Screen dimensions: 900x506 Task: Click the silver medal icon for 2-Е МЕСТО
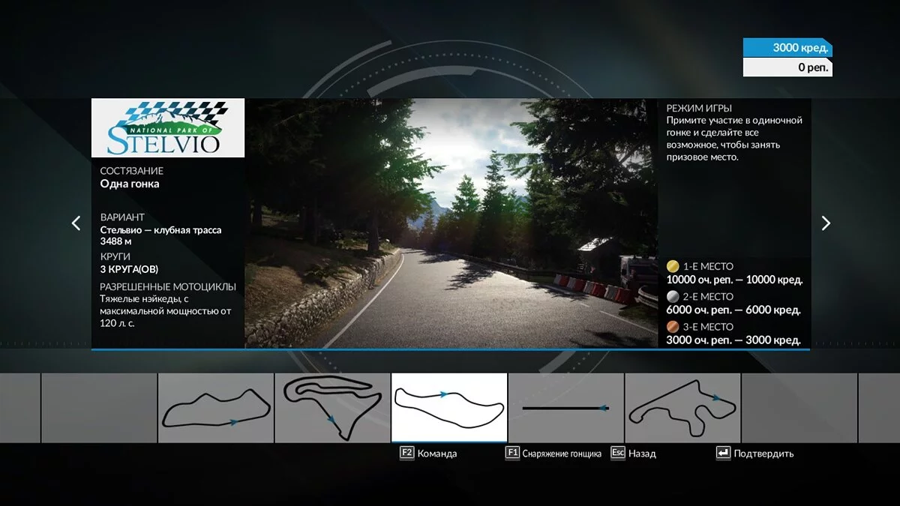673,296
